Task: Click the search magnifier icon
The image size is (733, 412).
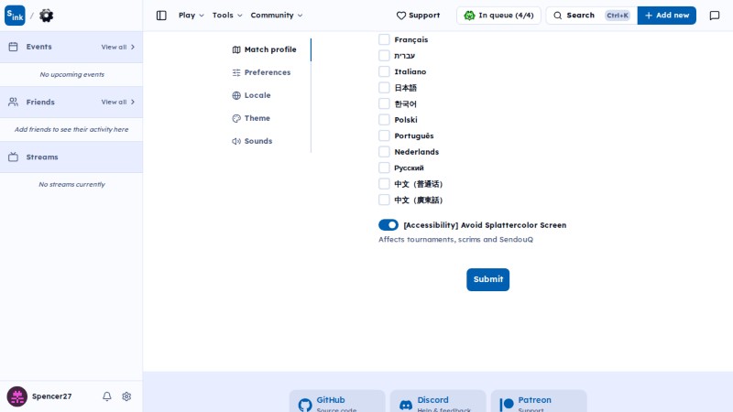Action: 558,16
